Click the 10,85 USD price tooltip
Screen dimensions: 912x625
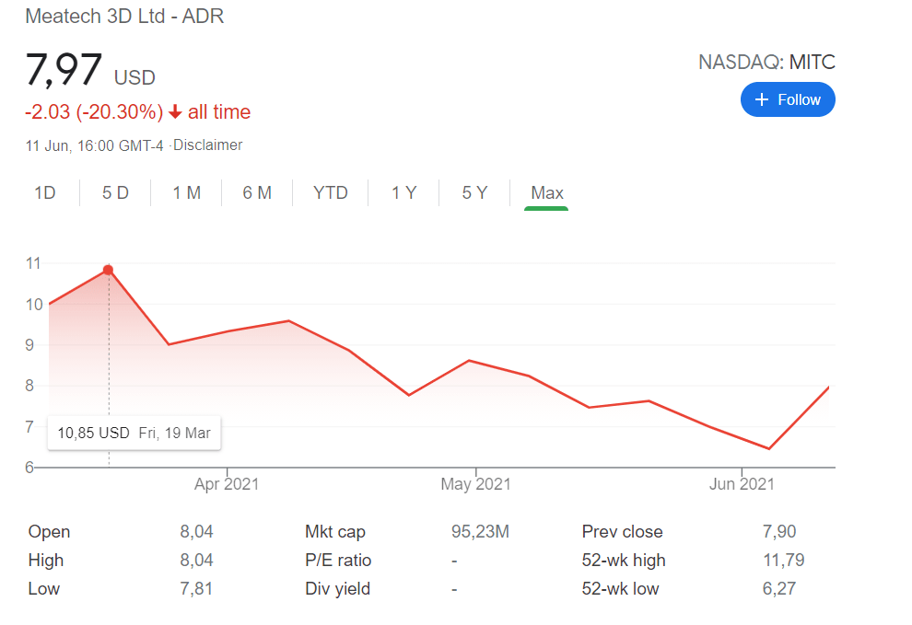point(134,433)
